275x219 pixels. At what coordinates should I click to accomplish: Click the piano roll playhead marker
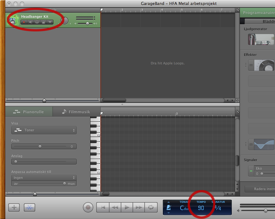click(102, 114)
